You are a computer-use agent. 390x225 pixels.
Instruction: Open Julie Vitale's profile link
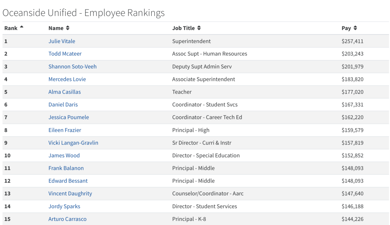[62, 41]
